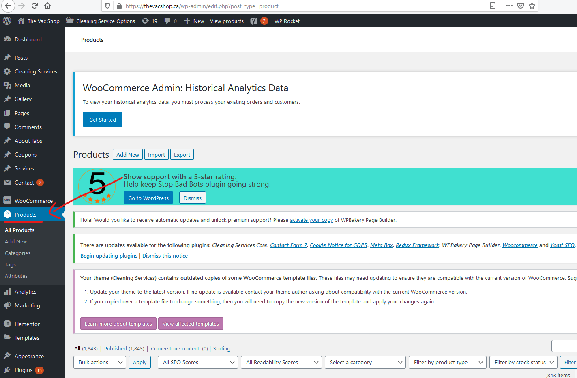Image resolution: width=577 pixels, height=378 pixels.
Task: Open Contact Form 7 plugin link
Action: pos(289,245)
